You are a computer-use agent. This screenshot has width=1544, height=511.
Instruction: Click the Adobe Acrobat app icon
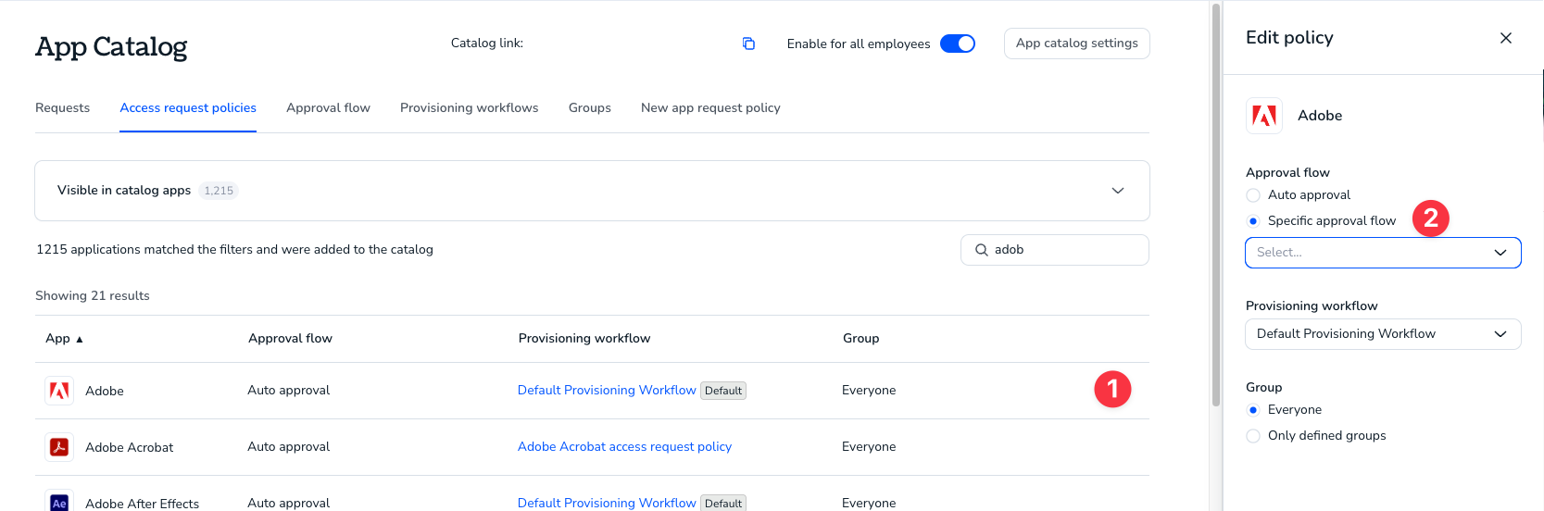click(x=59, y=447)
